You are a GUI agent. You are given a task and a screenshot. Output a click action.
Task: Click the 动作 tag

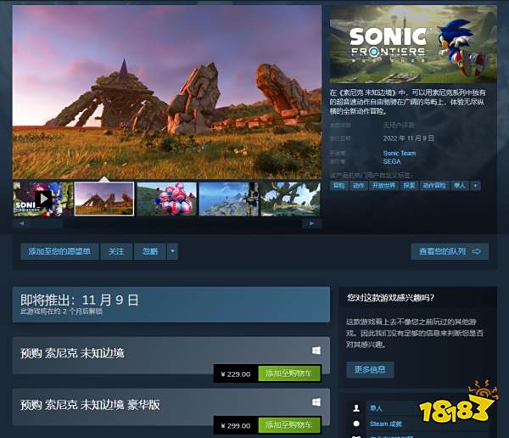tap(358, 186)
